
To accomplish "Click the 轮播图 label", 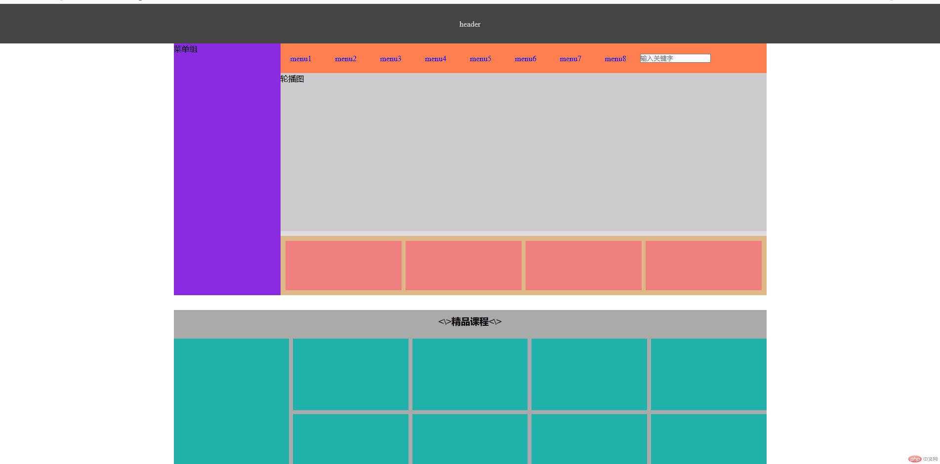I will [292, 78].
